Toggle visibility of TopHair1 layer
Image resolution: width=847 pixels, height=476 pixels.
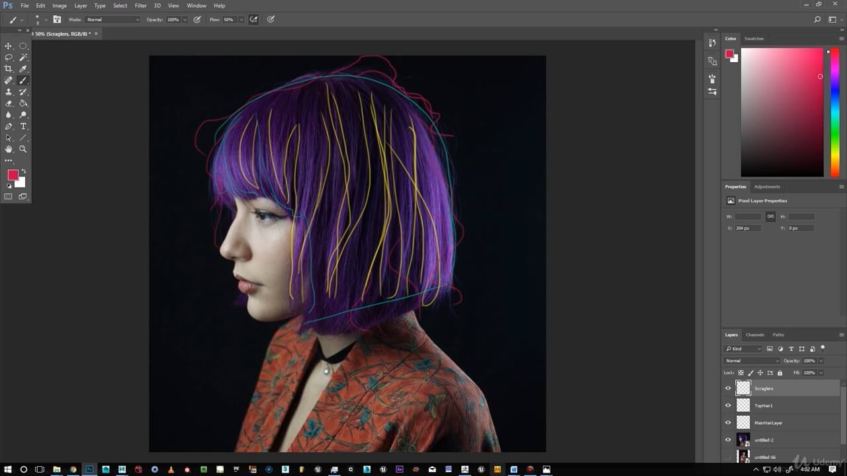(728, 406)
